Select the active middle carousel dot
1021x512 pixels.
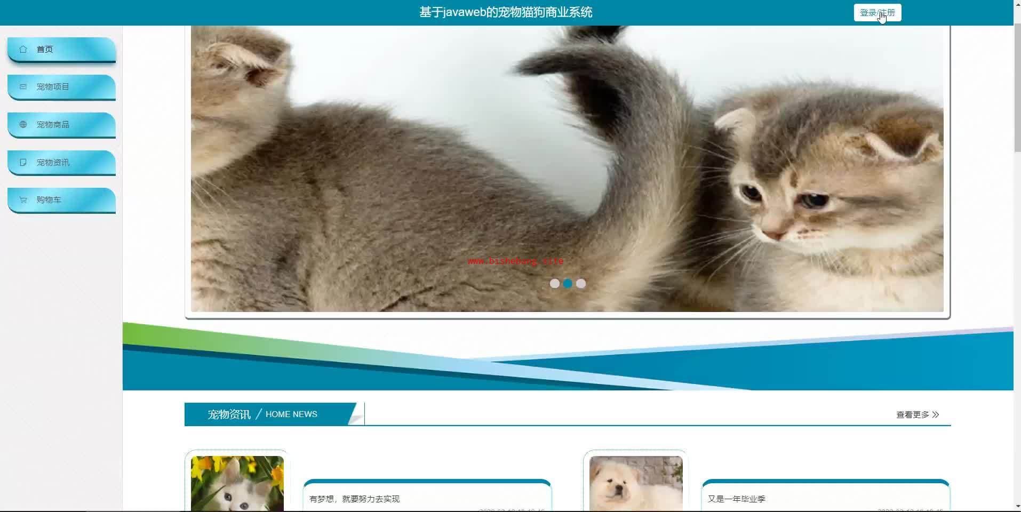click(568, 284)
